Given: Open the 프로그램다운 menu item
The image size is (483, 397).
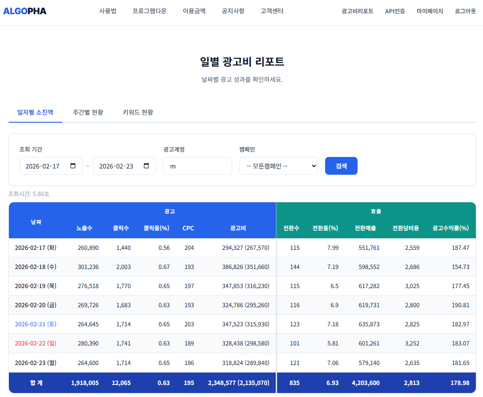Looking at the screenshot, I should tap(149, 11).
